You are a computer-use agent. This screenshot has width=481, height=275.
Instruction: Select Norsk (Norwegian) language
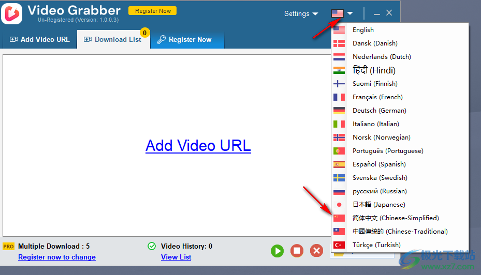coord(400,137)
